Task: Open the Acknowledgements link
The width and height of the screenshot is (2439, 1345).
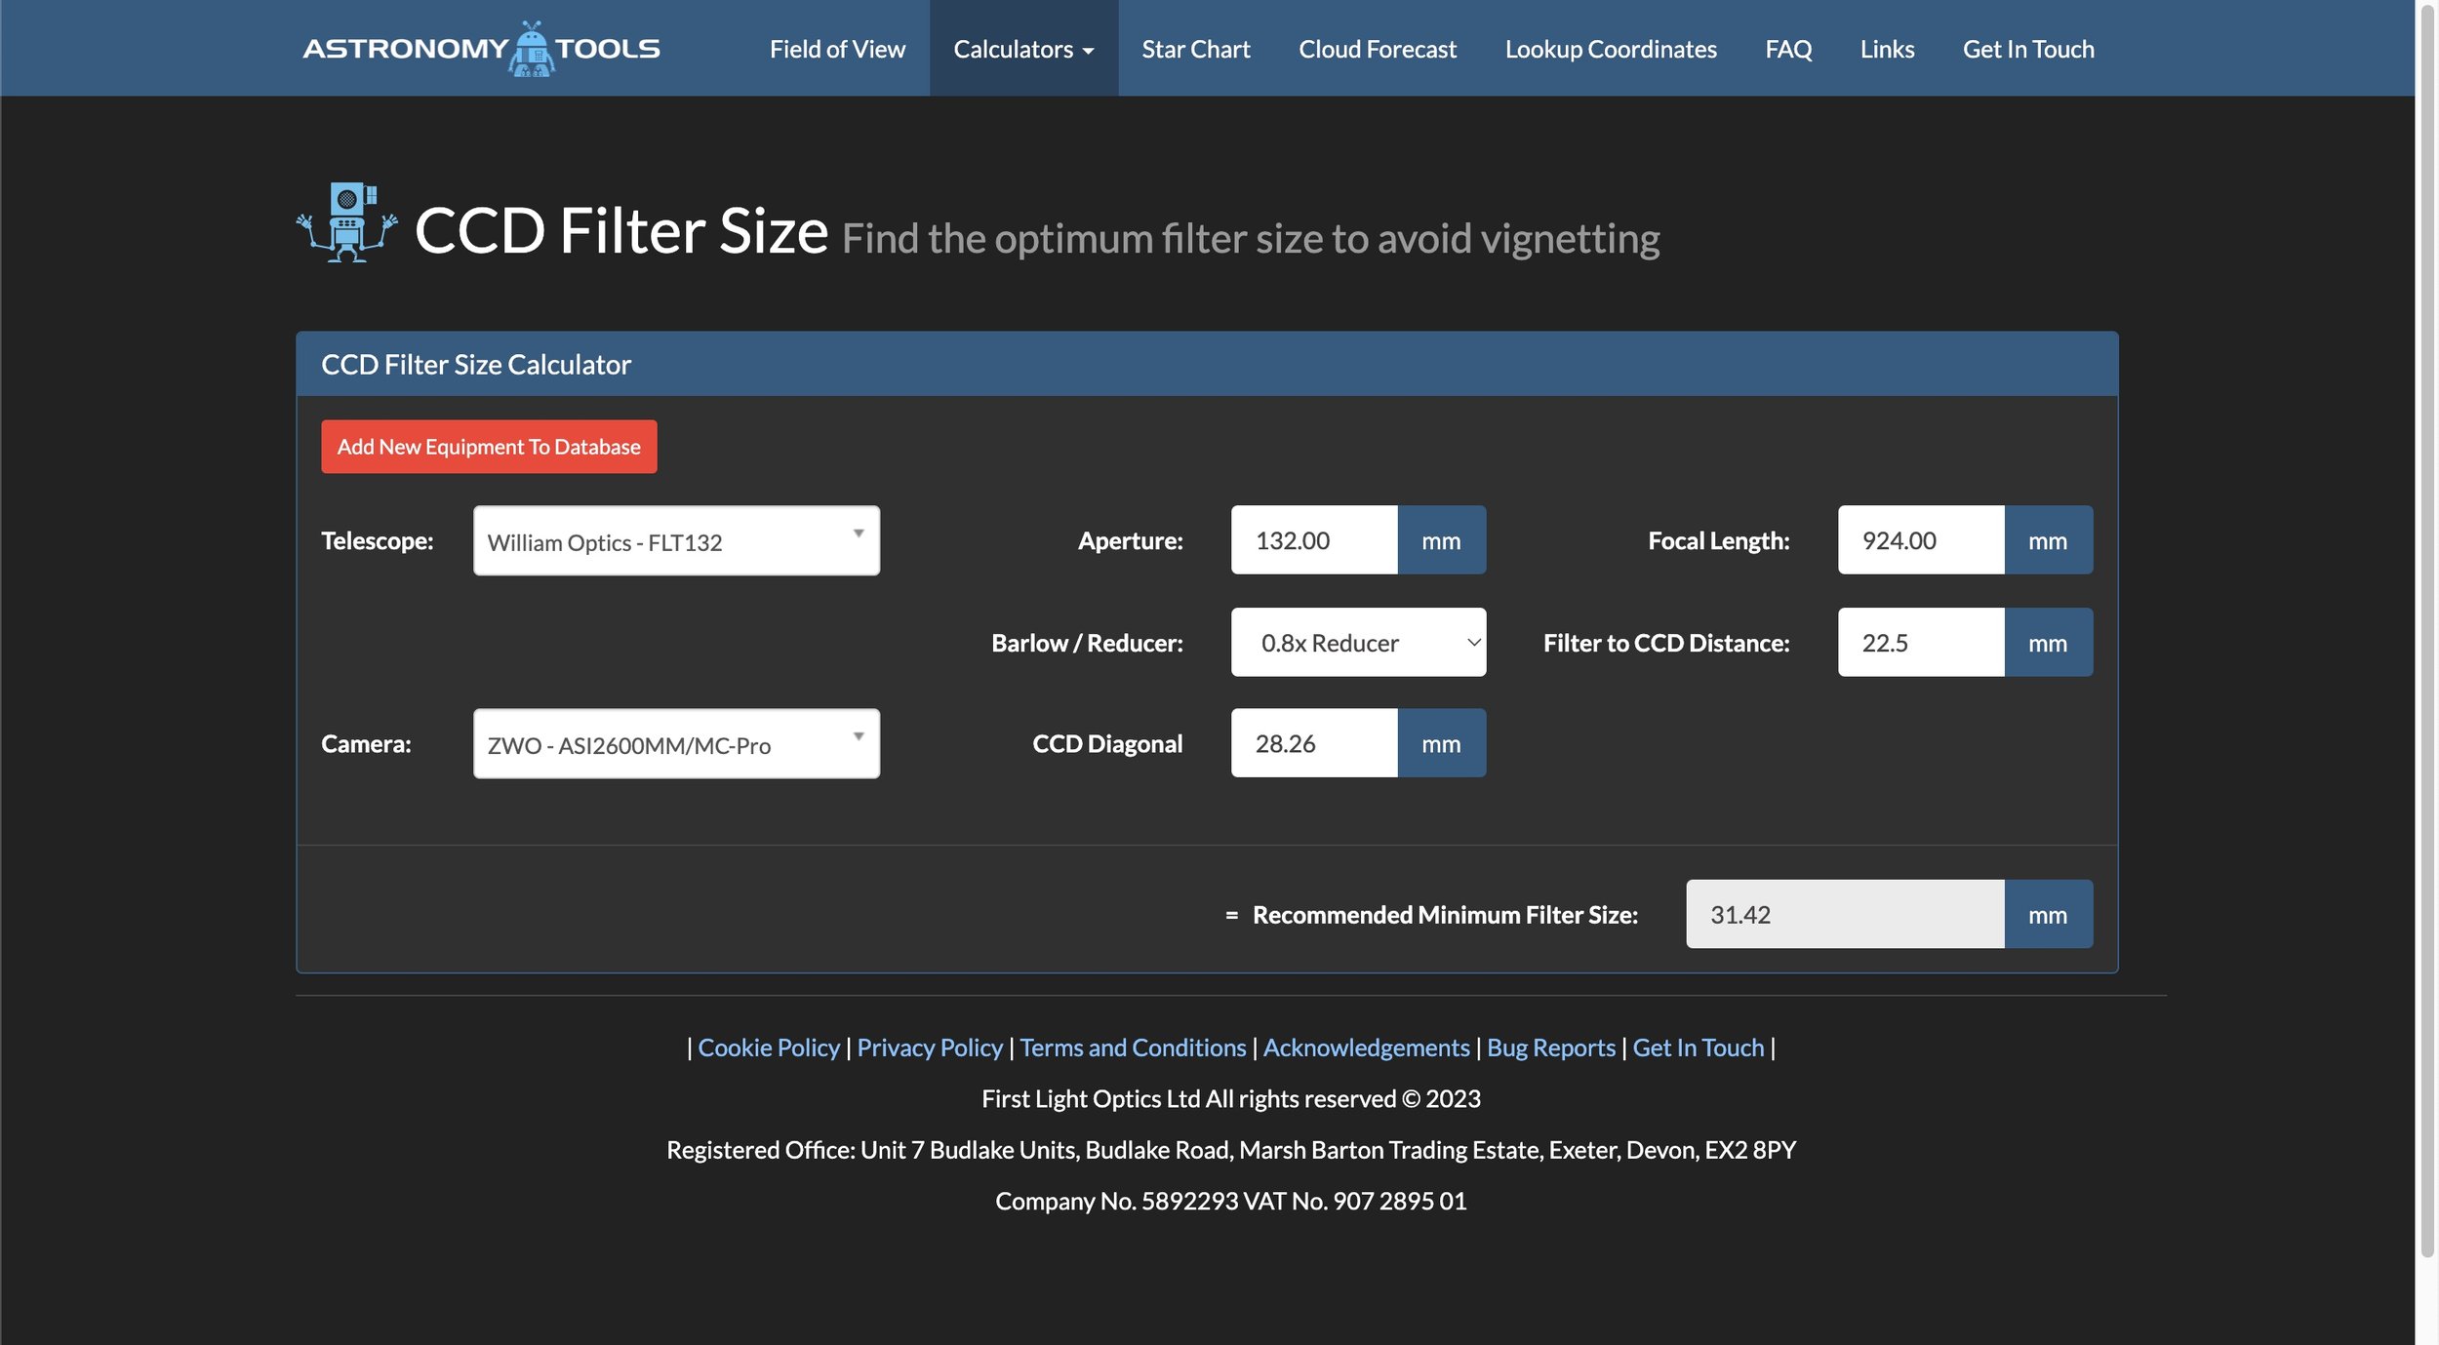Action: [1366, 1048]
